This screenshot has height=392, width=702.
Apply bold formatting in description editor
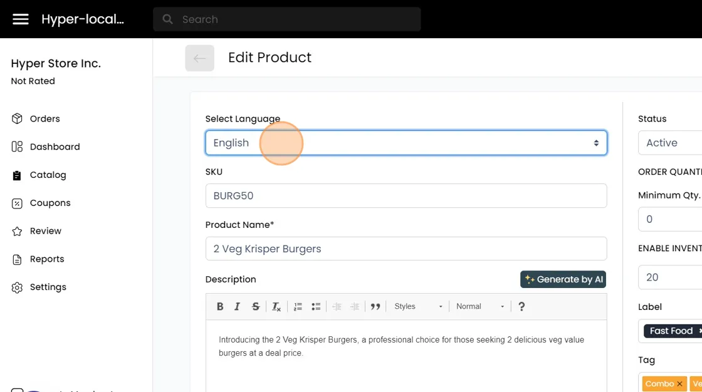click(x=220, y=306)
